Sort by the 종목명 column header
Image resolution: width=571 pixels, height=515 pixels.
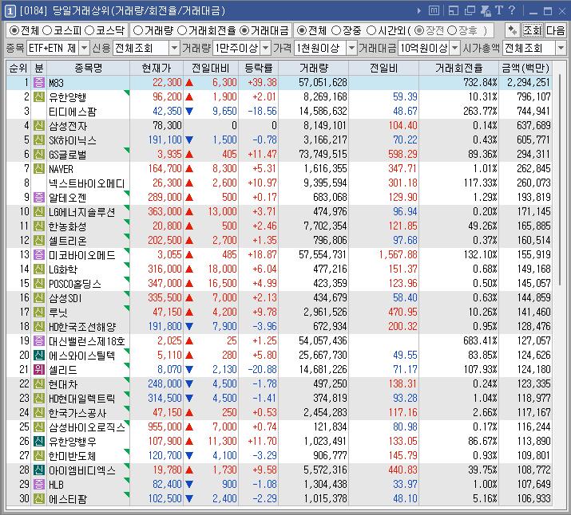tap(88, 68)
